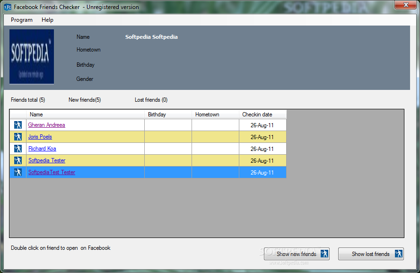Click the Softpedia profile picture
Screen dimensions: 420x273
pyautogui.click(x=32, y=57)
